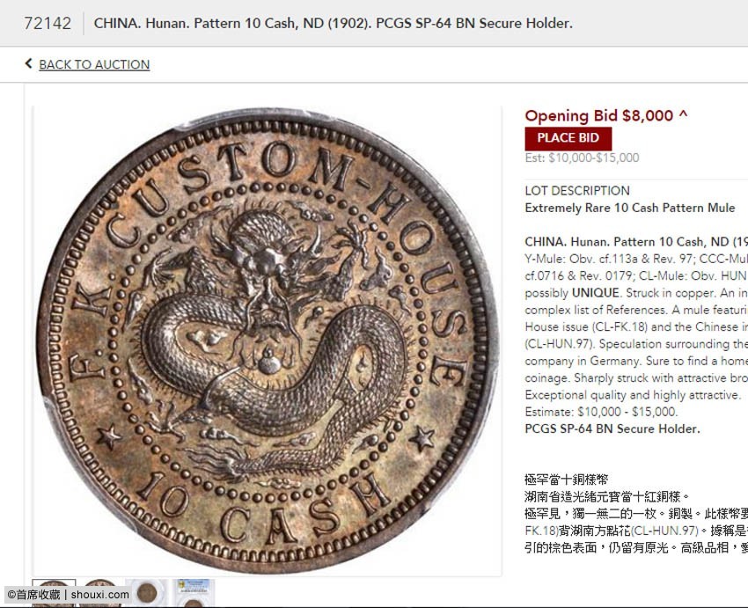748x608 pixels.
Task: Click the Opening Bid $8,000 text
Action: (x=599, y=115)
